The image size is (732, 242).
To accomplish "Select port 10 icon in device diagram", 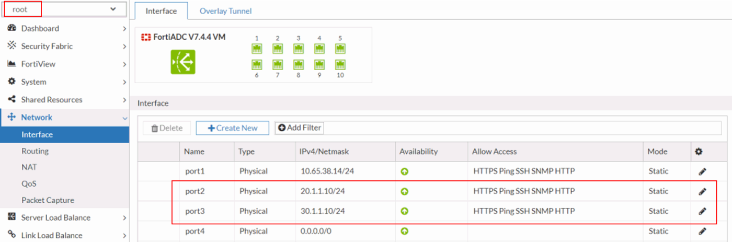I will 340,65.
